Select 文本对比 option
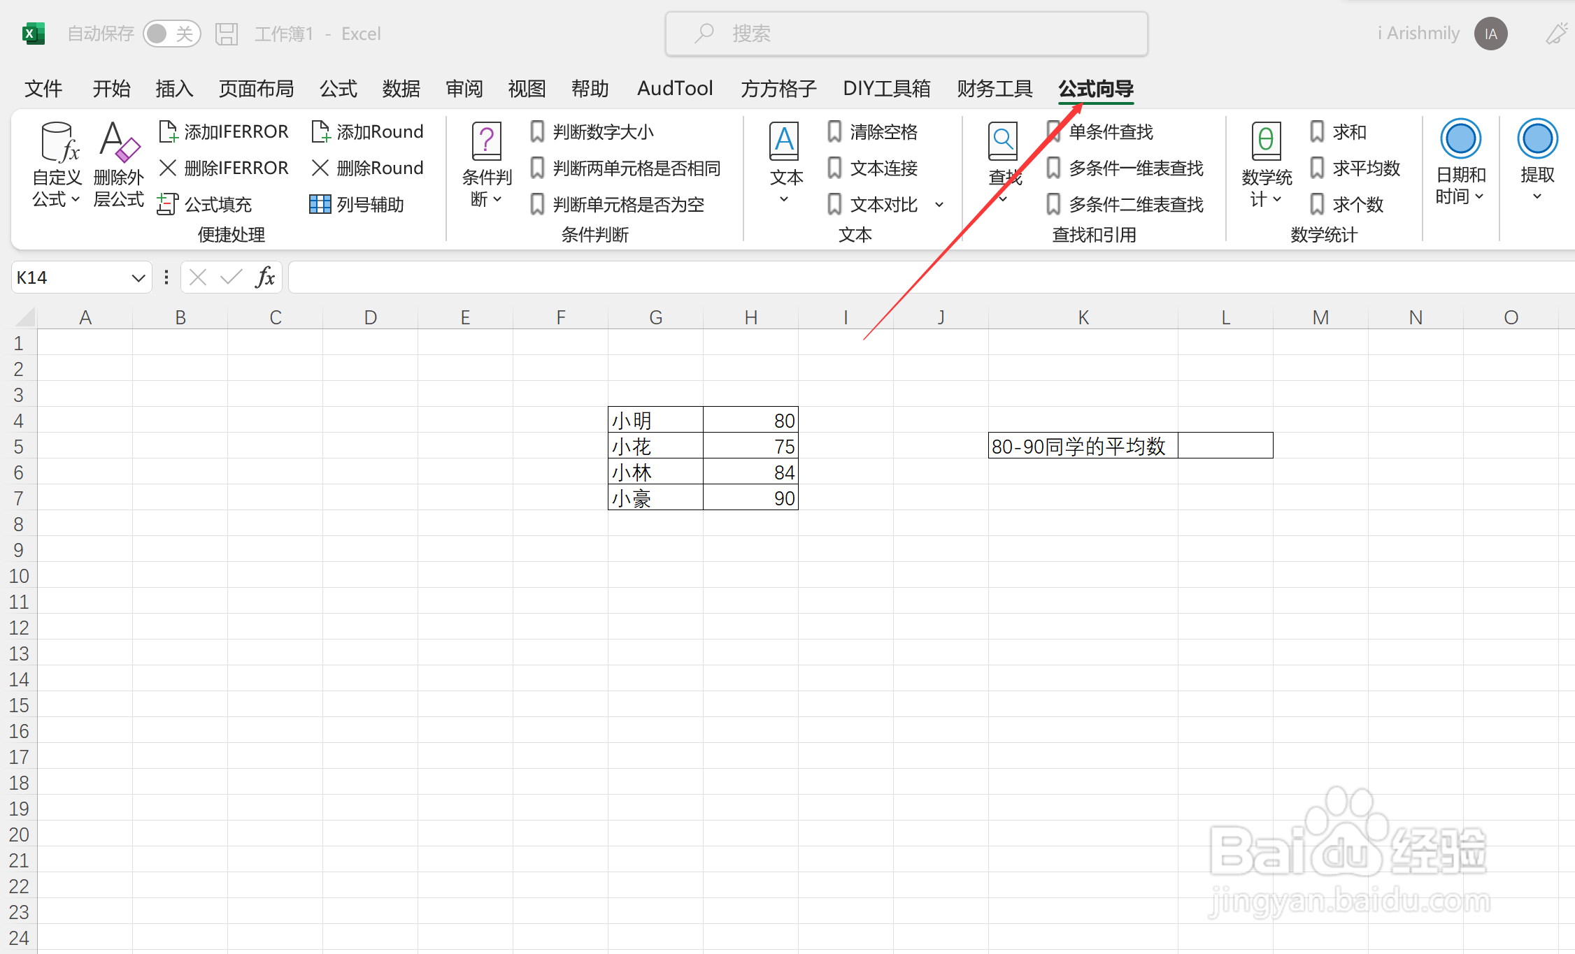 (x=872, y=204)
